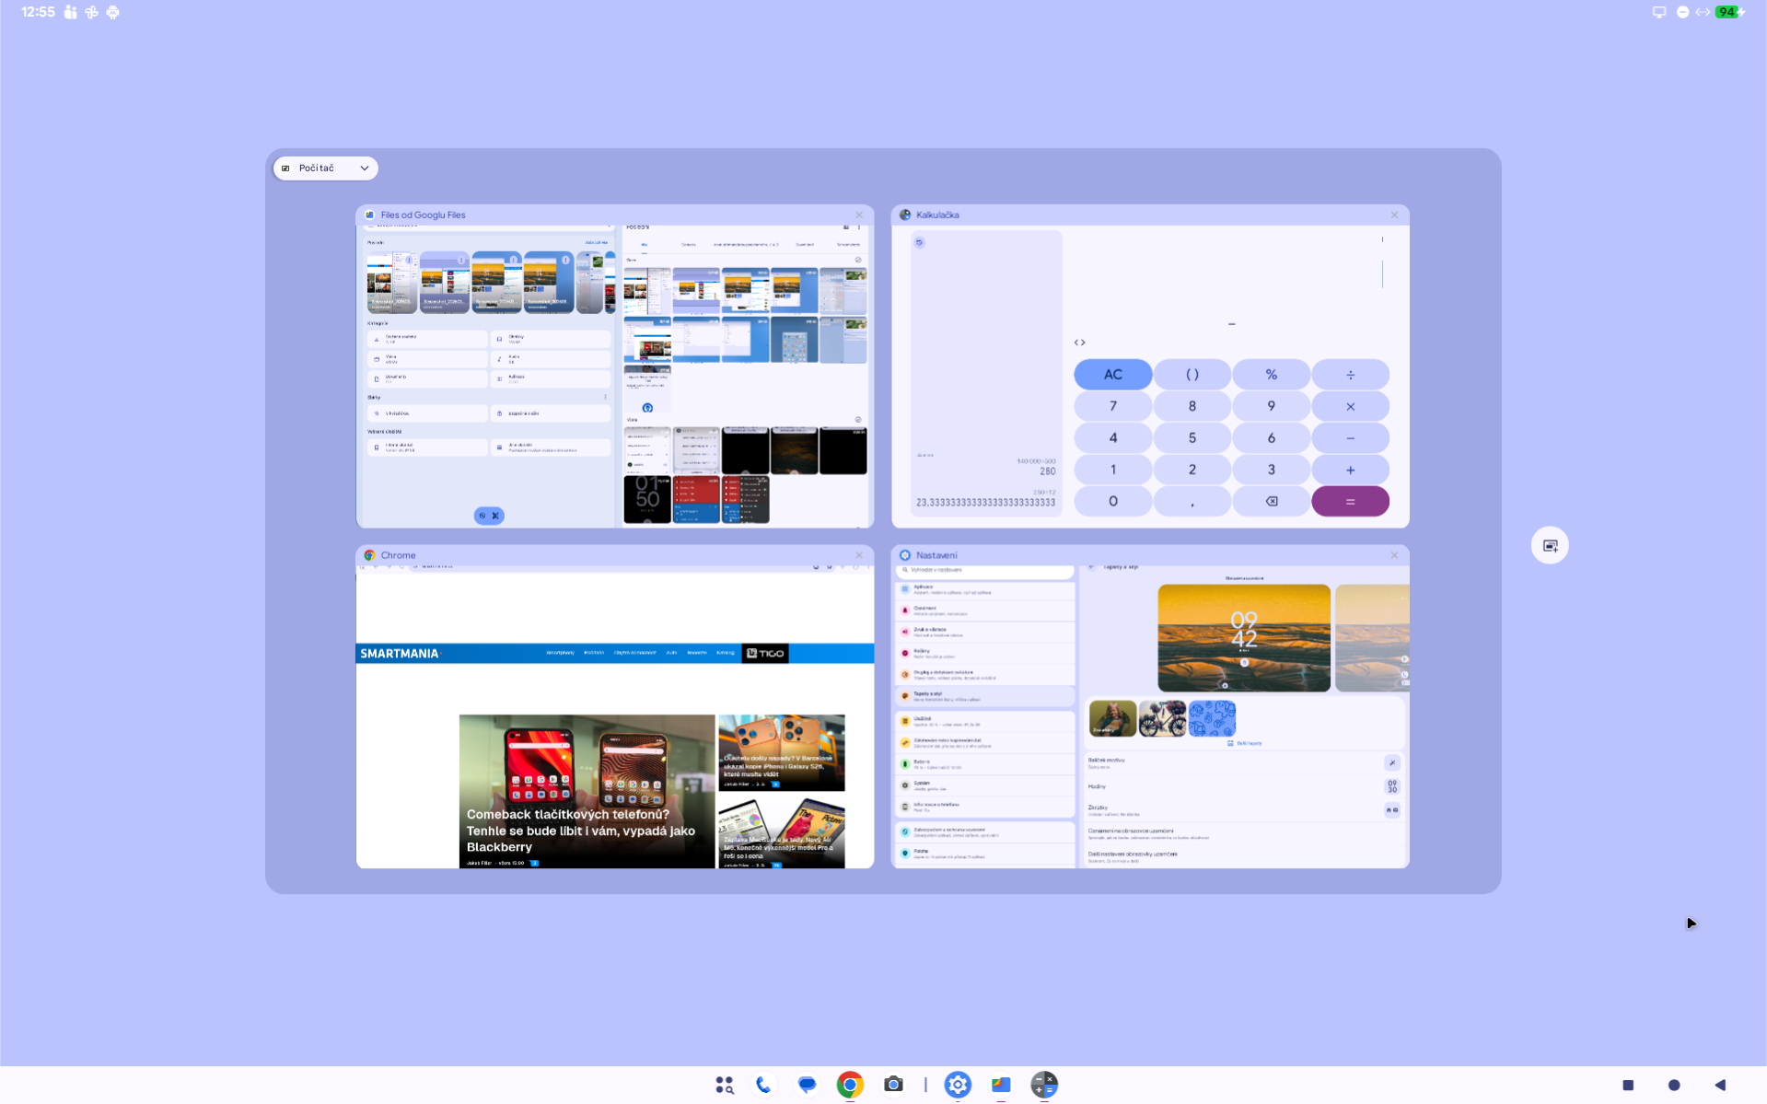Viewport: 1767px width, 1104px height.
Task: Switch to the Nastavení window preview
Action: pyautogui.click(x=1149, y=718)
